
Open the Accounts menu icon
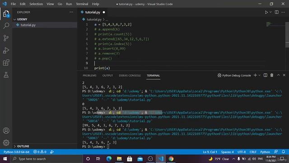tap(6, 131)
